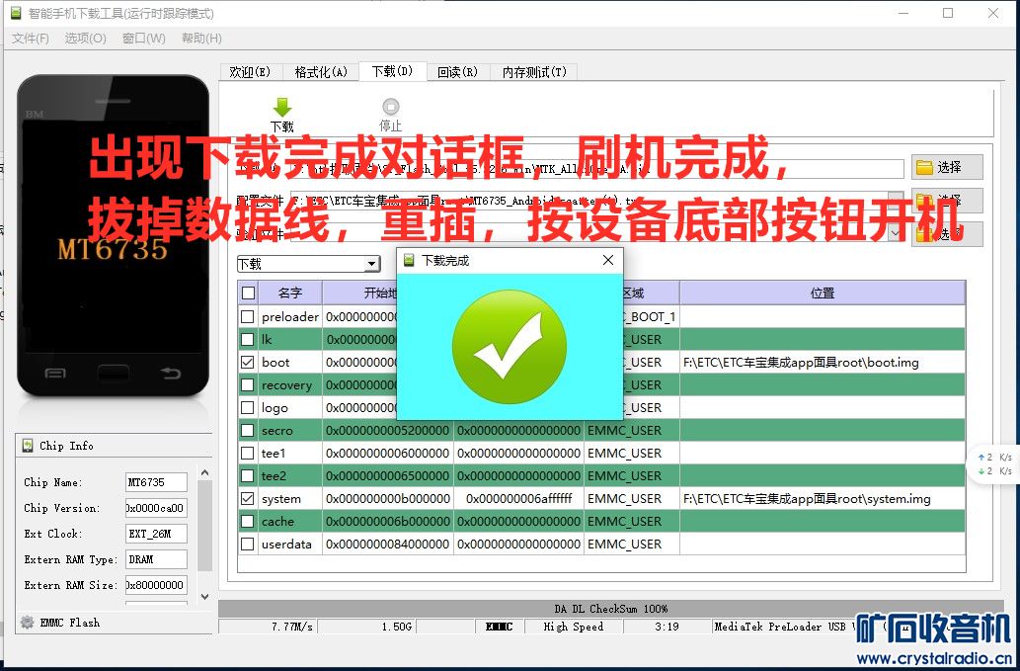Uncheck the system partition checkbox
The height and width of the screenshot is (671, 1020).
(247, 499)
